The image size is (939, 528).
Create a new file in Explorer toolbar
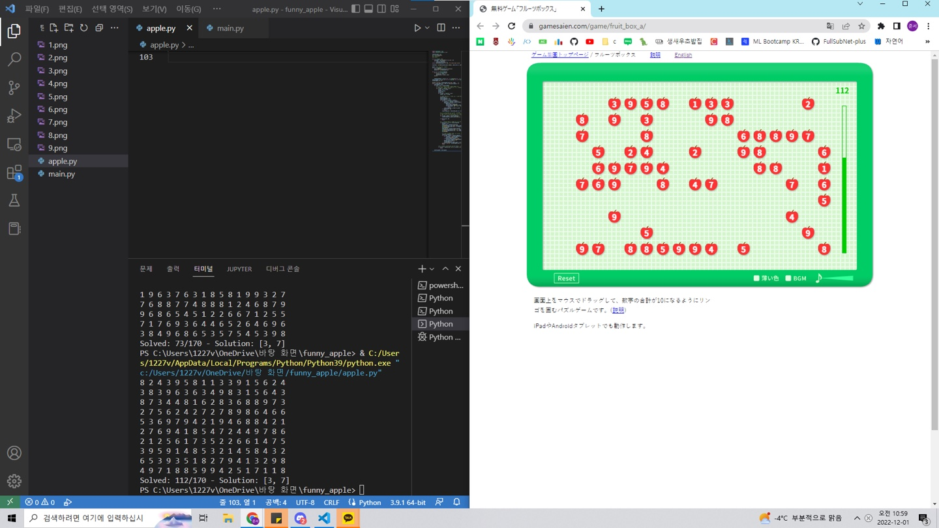[x=53, y=28]
